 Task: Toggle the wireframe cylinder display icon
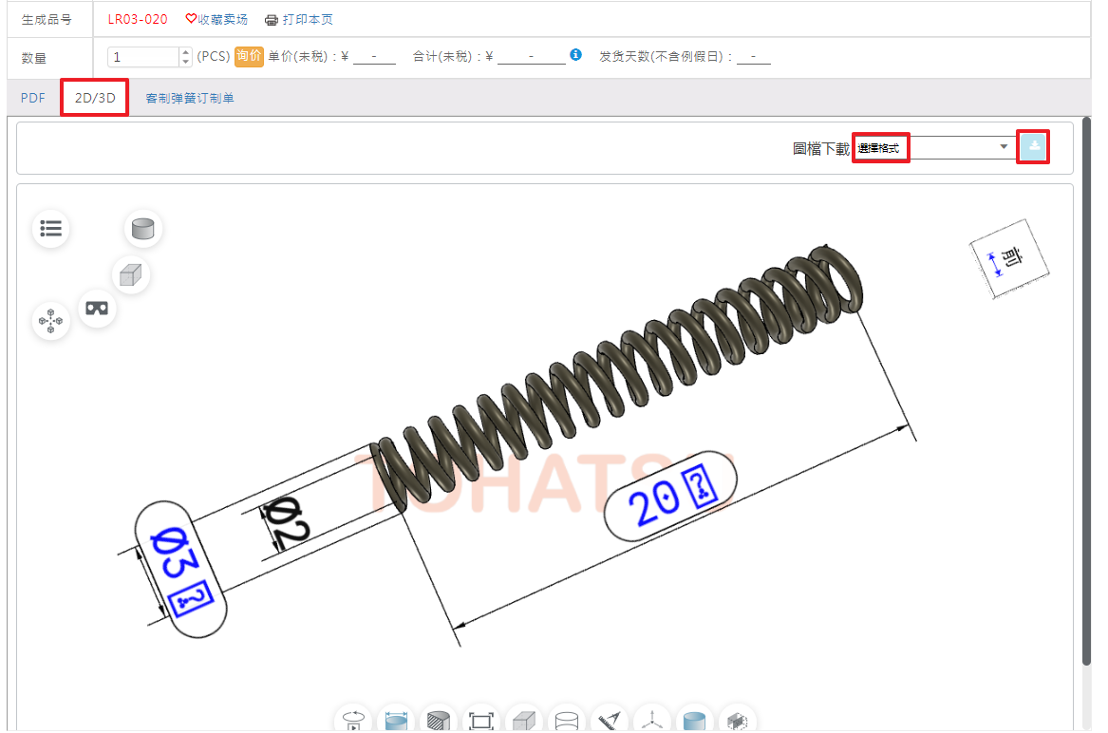[x=567, y=721]
